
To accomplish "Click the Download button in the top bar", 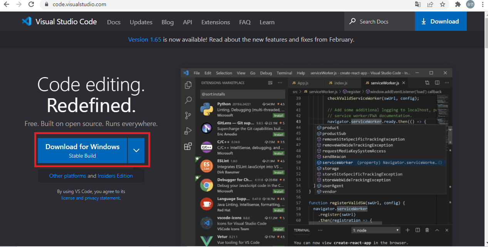I will [441, 22].
